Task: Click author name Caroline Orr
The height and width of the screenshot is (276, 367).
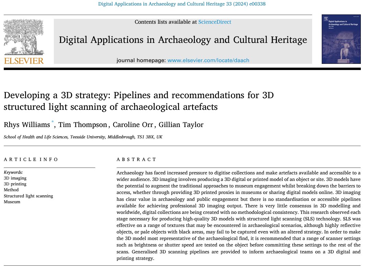Action: point(133,124)
